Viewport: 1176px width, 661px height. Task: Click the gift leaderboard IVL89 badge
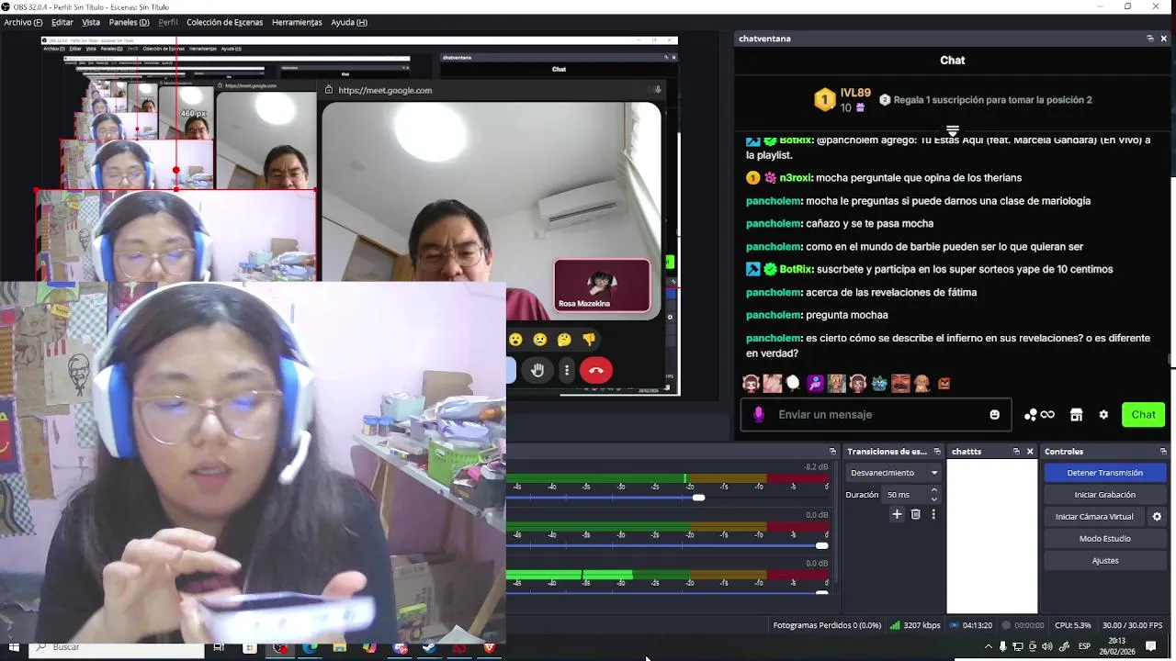coord(842,99)
